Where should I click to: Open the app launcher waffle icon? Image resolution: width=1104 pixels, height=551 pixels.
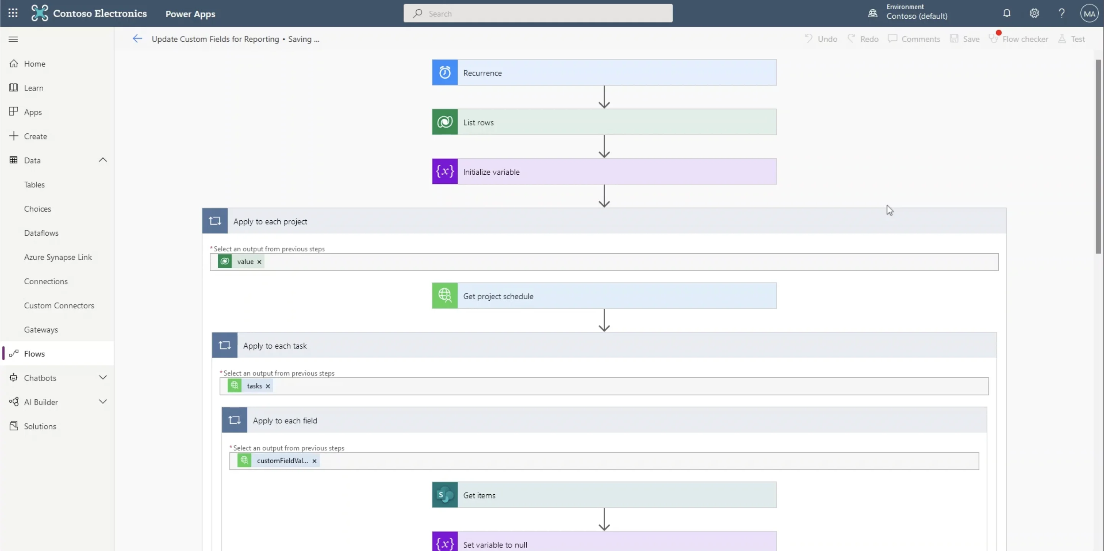point(13,13)
